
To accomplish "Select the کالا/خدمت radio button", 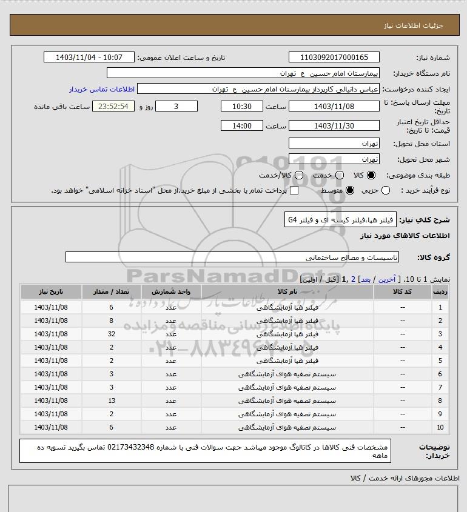I will pos(298,175).
